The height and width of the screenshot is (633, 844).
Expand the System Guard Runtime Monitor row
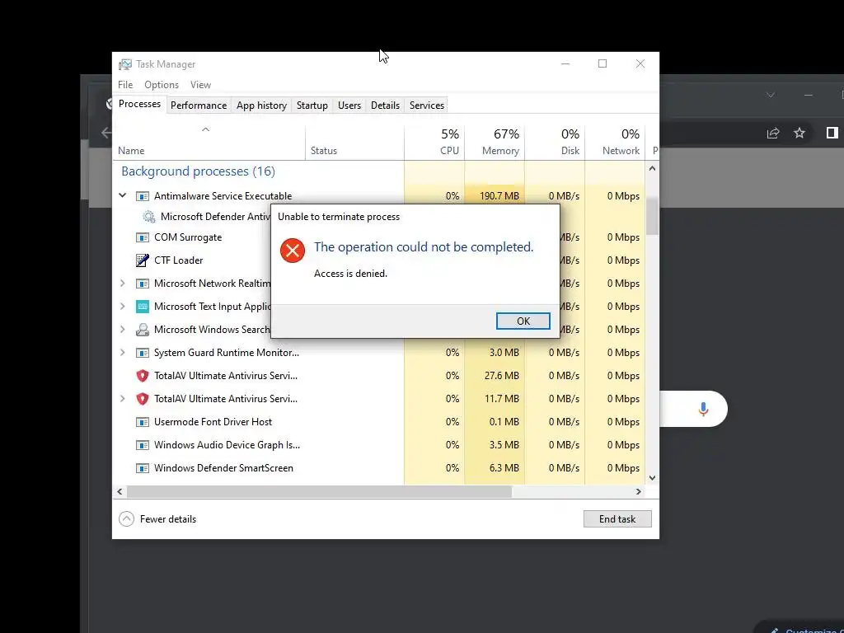click(x=123, y=353)
